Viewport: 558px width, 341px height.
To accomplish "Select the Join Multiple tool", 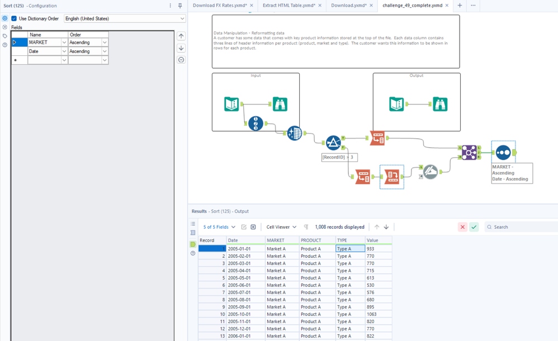I will 469,151.
